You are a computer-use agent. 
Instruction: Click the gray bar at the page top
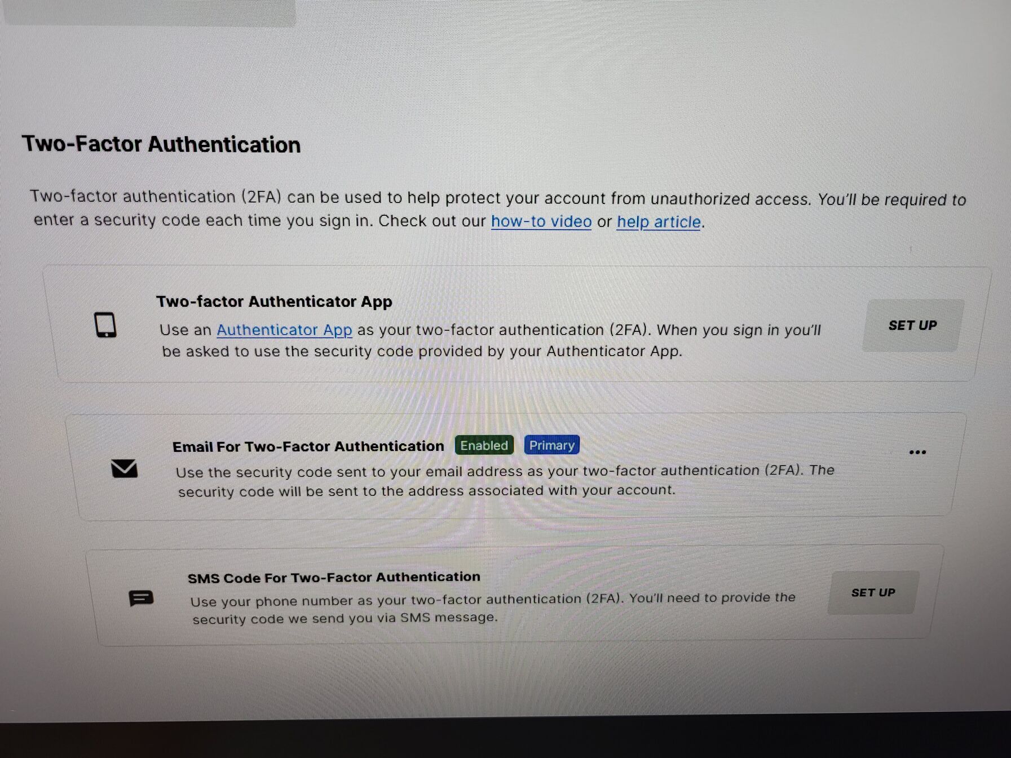149,11
